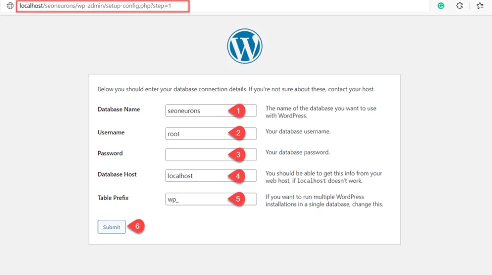Image resolution: width=492 pixels, height=275 pixels.
Task: Click the Password label
Action: point(110,153)
